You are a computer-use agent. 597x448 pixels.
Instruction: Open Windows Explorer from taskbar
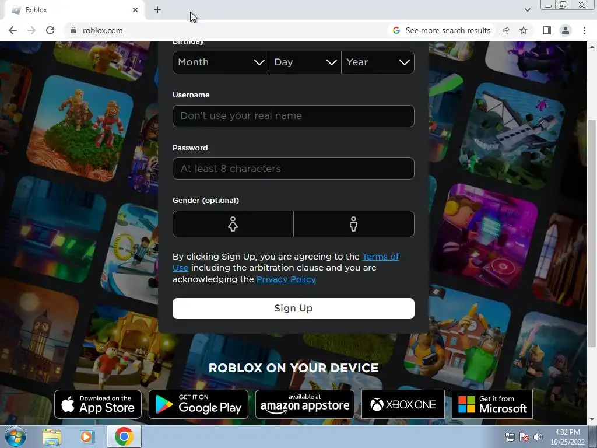52,437
